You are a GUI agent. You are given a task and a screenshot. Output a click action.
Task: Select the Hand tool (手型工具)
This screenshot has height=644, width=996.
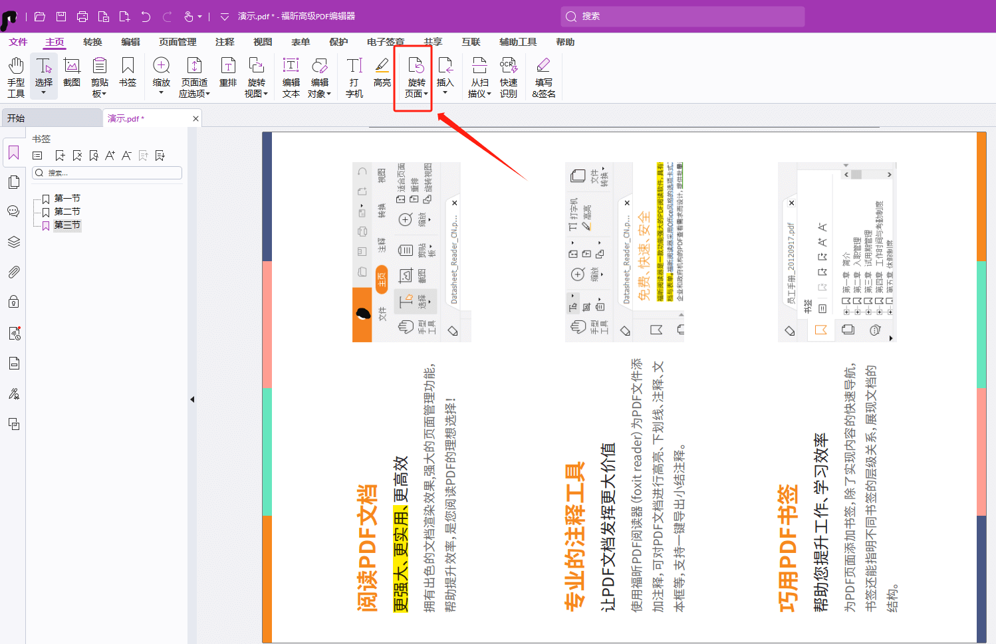click(x=16, y=76)
